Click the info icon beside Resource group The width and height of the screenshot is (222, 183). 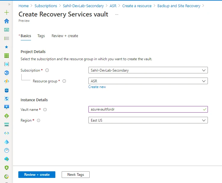tap(64, 81)
